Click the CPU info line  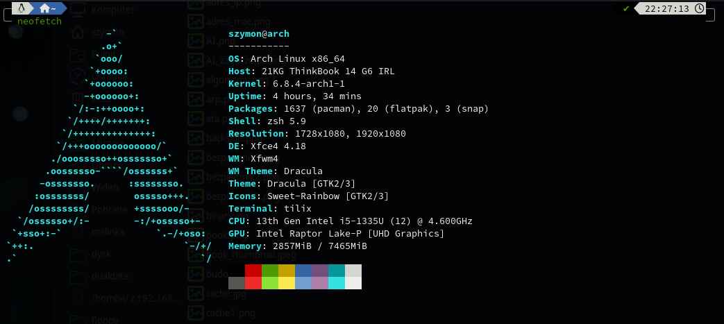tap(350, 221)
